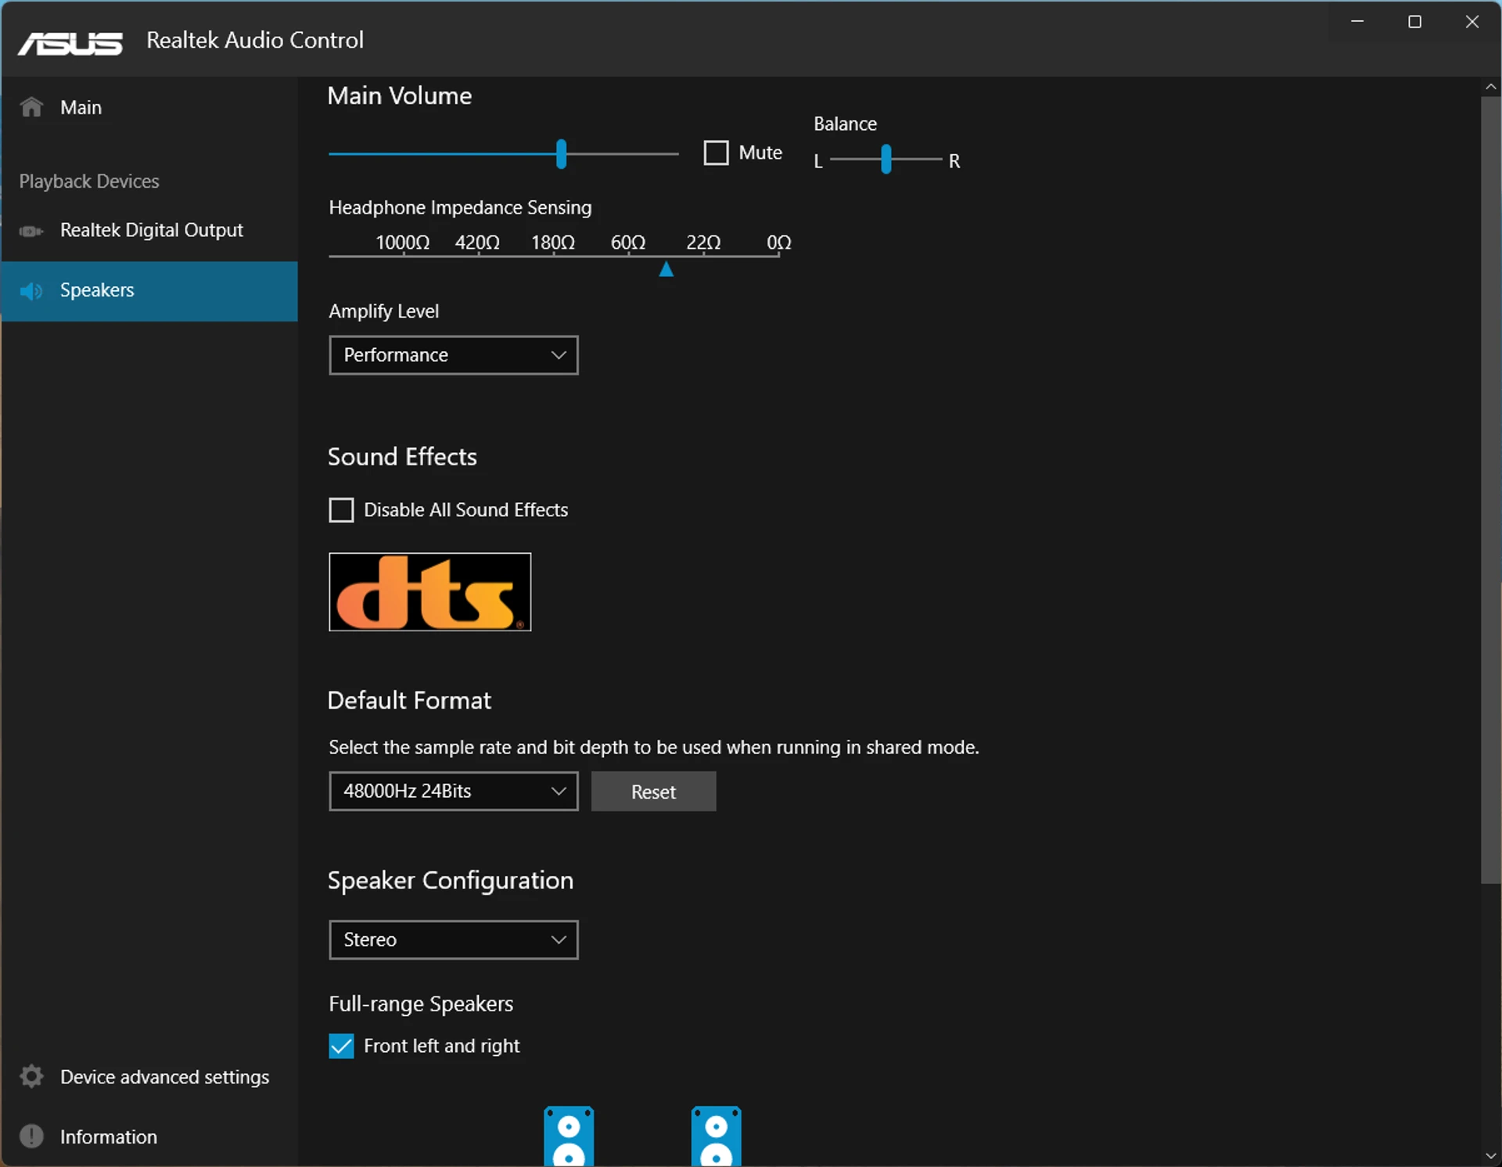Image resolution: width=1502 pixels, height=1167 pixels.
Task: Open the 48000Hz 24Bits format dropdown
Action: (x=454, y=792)
